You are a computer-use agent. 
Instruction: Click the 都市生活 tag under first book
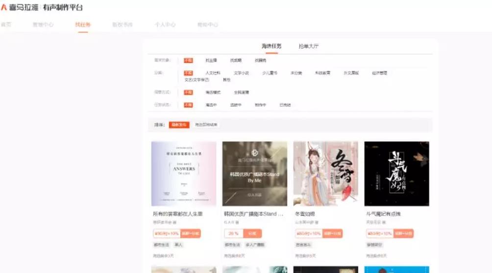[161, 245]
